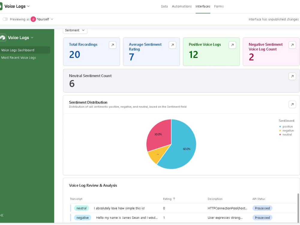Click the neutral tag in first row
300x225 pixels.
tap(82, 208)
